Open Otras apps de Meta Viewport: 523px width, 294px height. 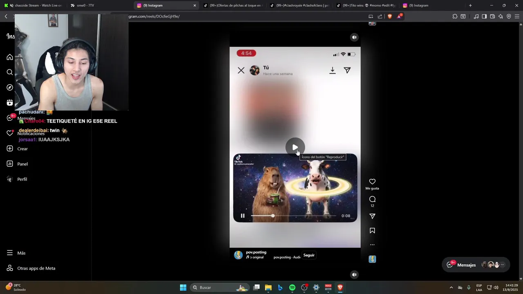tap(31, 268)
